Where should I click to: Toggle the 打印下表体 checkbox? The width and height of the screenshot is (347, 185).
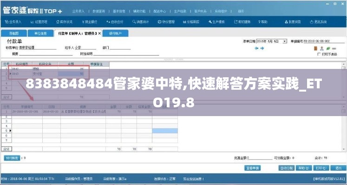coord(319,54)
